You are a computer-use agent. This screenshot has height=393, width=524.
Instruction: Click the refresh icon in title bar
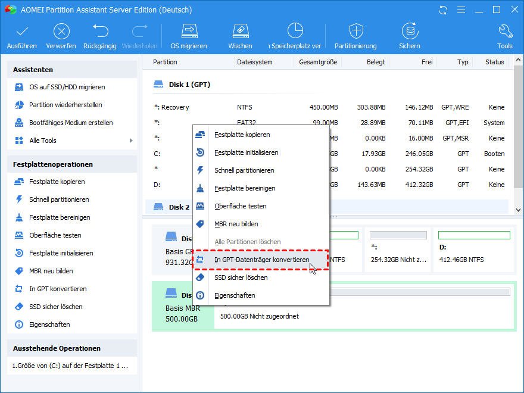443,10
